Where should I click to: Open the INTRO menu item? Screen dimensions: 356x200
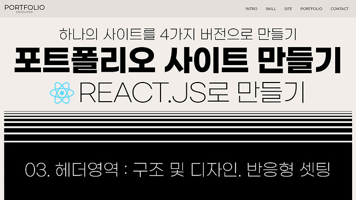(x=251, y=9)
